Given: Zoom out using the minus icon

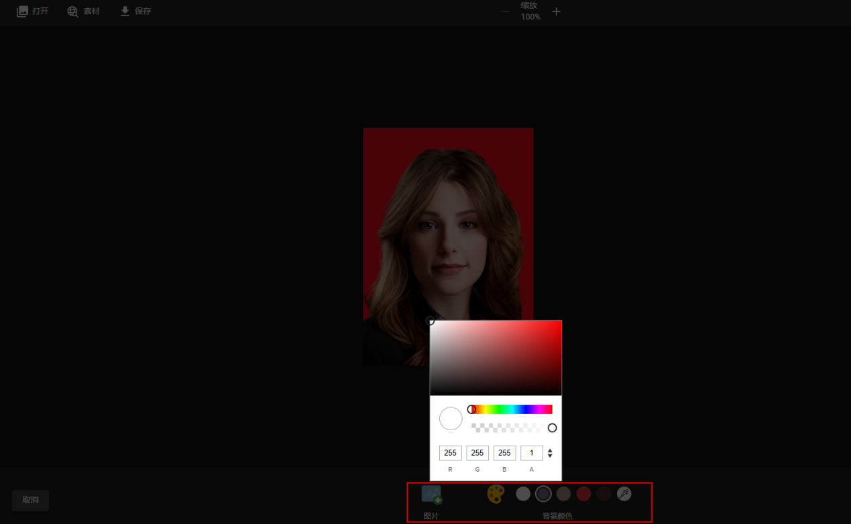Looking at the screenshot, I should (505, 11).
